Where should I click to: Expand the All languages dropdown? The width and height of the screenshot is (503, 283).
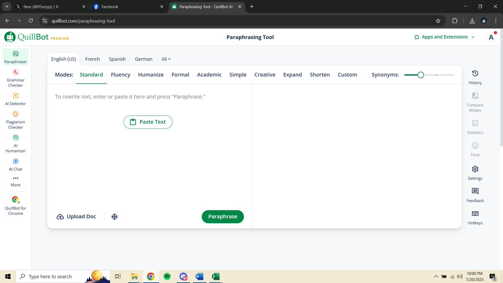pos(166,59)
